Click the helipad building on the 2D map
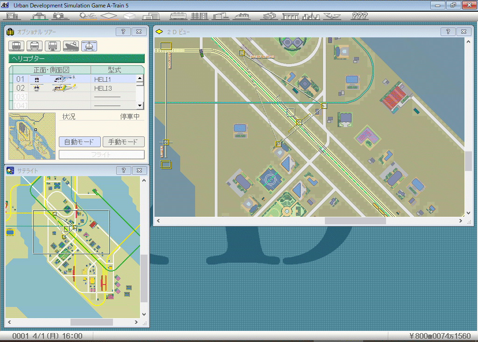478x342 pixels. (x=270, y=179)
